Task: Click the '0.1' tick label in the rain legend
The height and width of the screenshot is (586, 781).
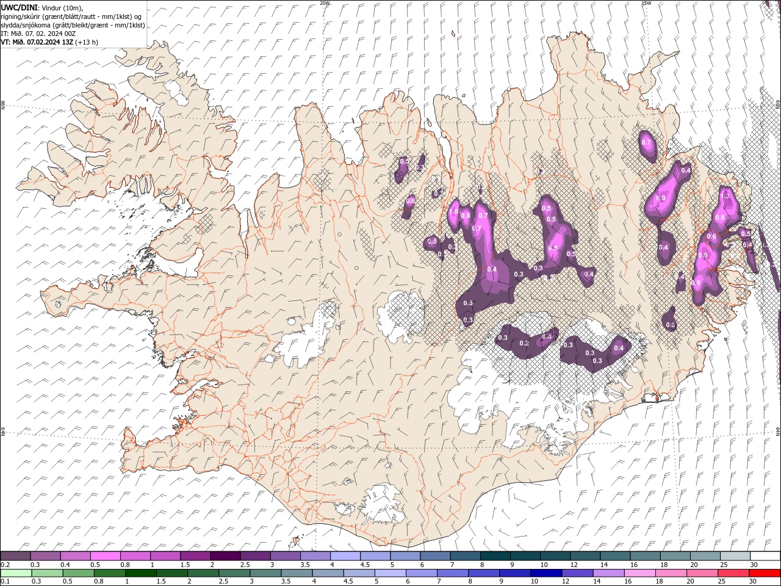Action: click(5, 582)
